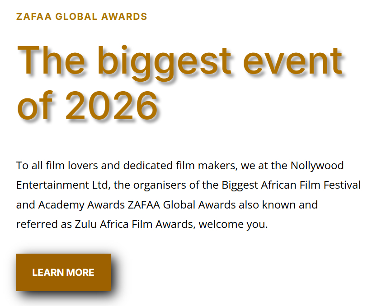Click "2026" in the main heading
Screen dimensions: 377x306
point(111,105)
